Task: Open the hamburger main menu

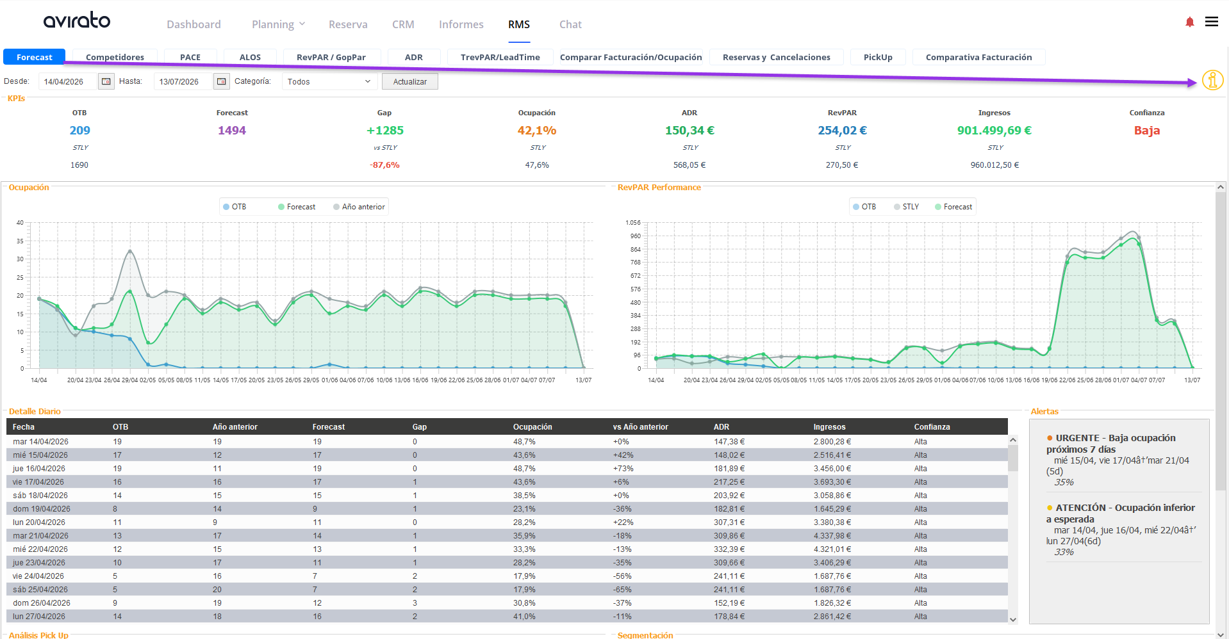Action: tap(1212, 22)
